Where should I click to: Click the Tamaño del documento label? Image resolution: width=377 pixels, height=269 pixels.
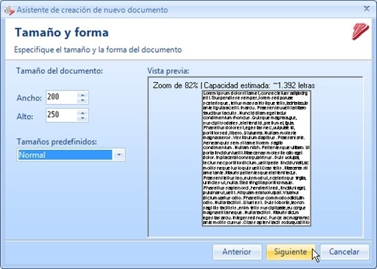pos(60,71)
